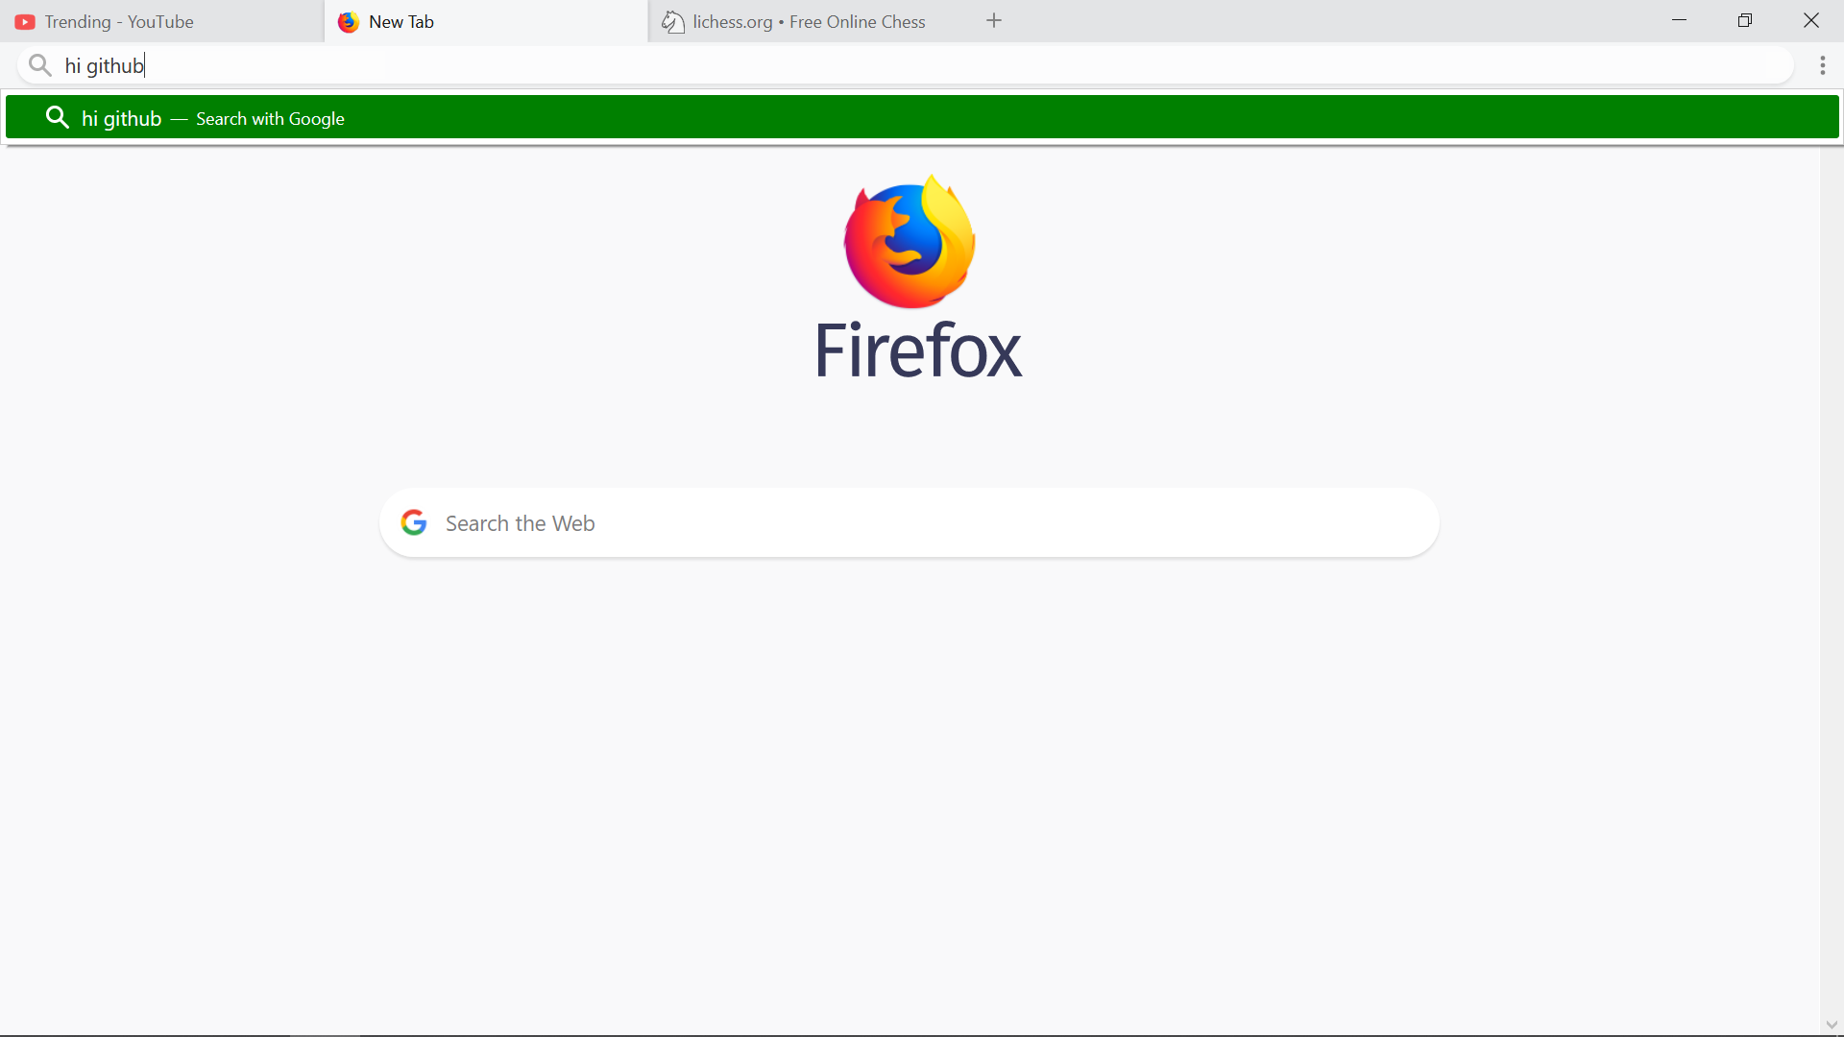
Task: Click the Firefox wordmark text
Action: [x=918, y=351]
